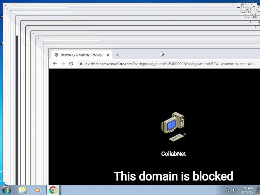
Task: Click the Show desktop strip
Action: tap(258, 190)
